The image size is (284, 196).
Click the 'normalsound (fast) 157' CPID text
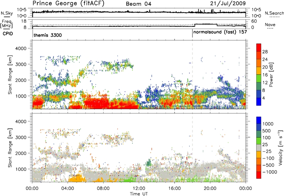click(220, 32)
